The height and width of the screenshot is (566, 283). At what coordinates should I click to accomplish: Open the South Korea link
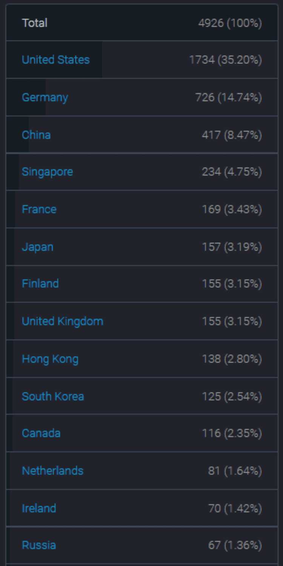click(x=53, y=396)
